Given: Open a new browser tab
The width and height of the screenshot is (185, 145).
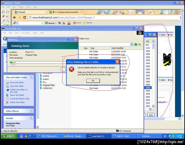Looking at the screenshot, I should [x=86, y=12].
